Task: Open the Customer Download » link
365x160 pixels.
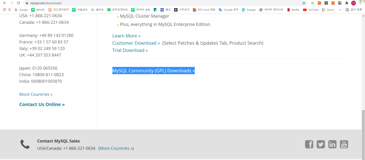Action: pyautogui.click(x=136, y=43)
